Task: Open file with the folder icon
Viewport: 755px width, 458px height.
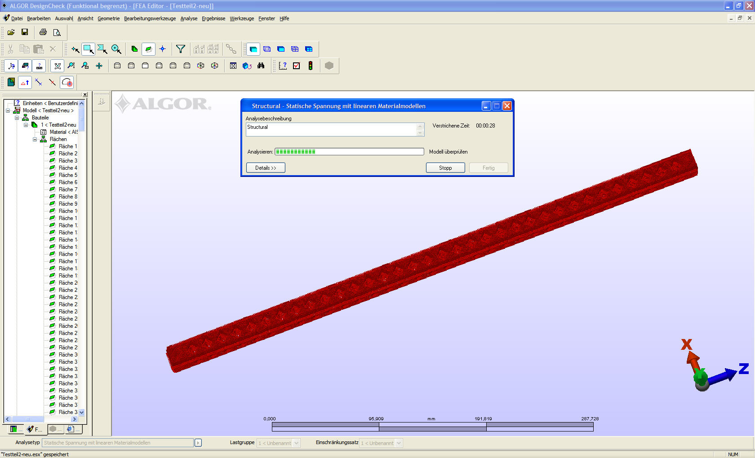Action: click(x=11, y=32)
